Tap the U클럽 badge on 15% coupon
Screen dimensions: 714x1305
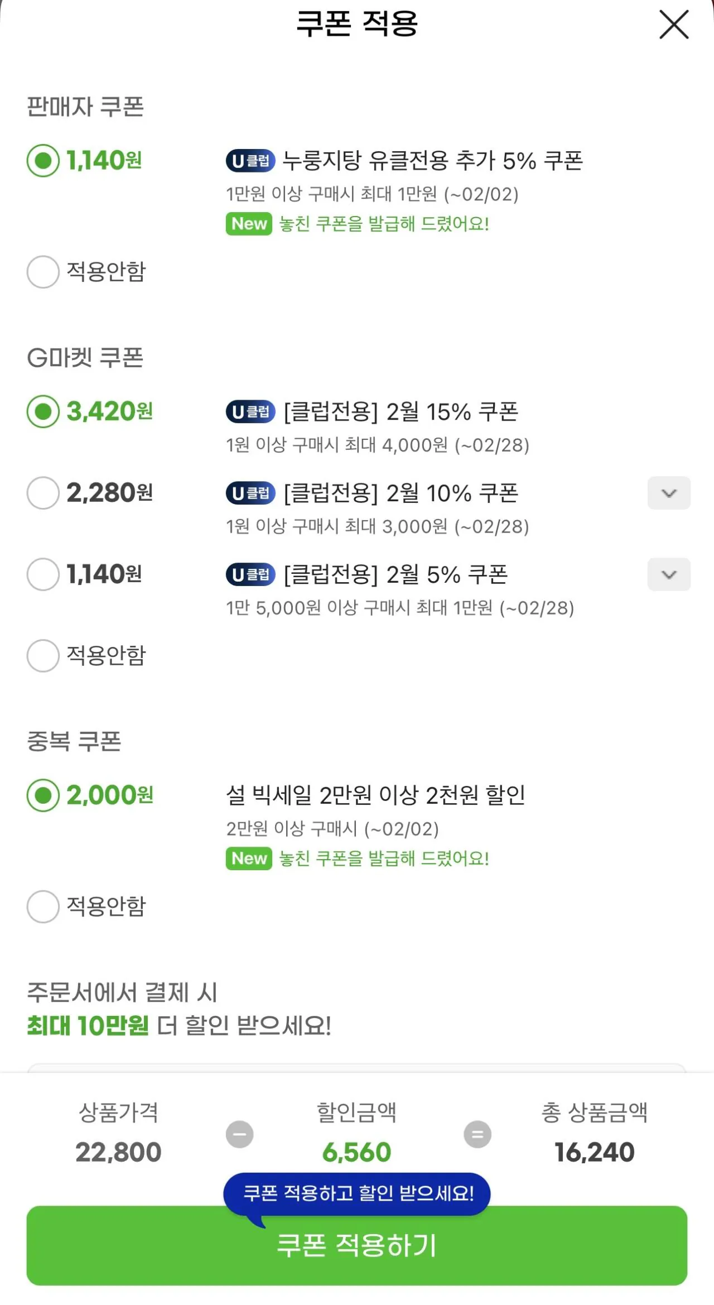250,412
